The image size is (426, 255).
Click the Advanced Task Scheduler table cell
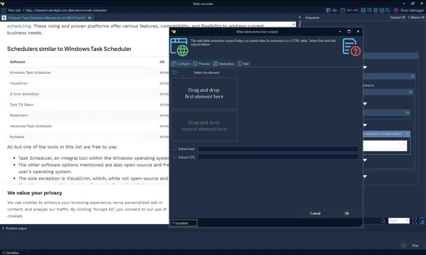[31, 126]
